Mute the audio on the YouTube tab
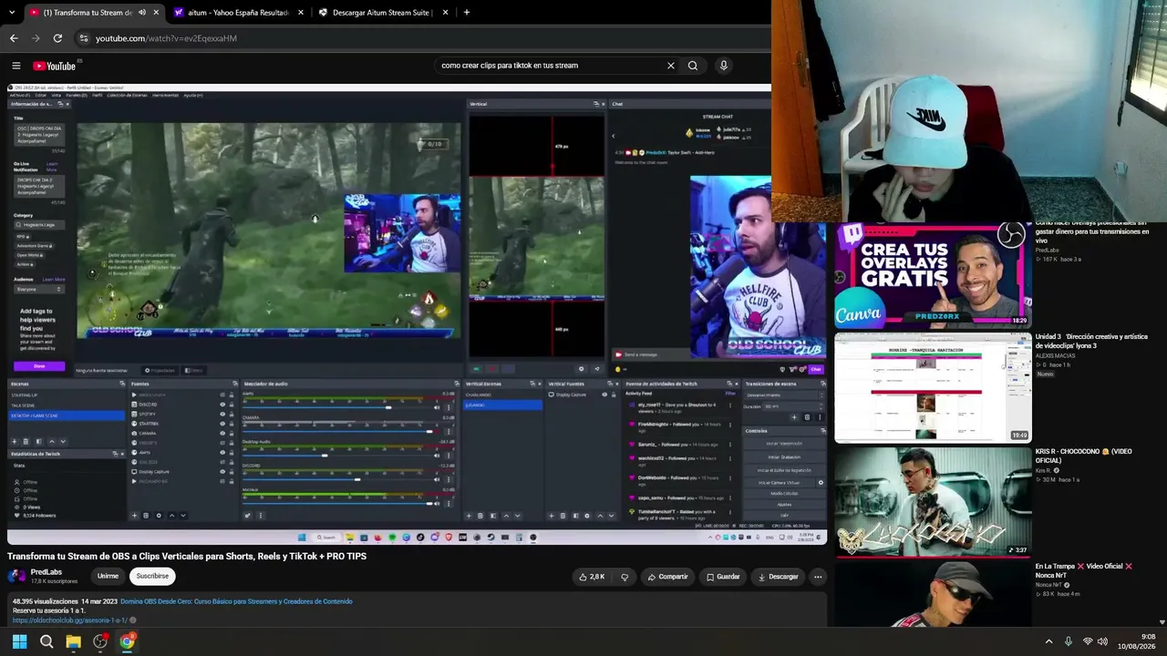Viewport: 1167px width, 656px height. coord(142,13)
